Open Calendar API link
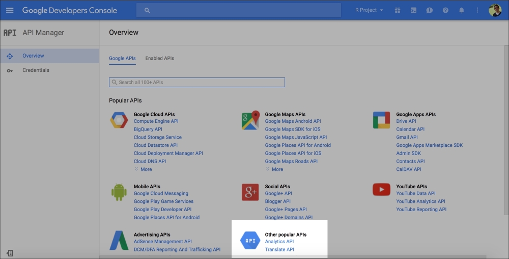The width and height of the screenshot is (509, 259). point(410,129)
